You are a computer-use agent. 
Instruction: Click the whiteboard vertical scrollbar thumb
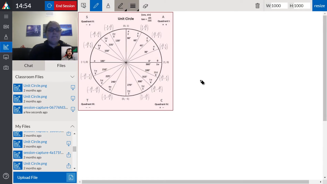click(325, 68)
